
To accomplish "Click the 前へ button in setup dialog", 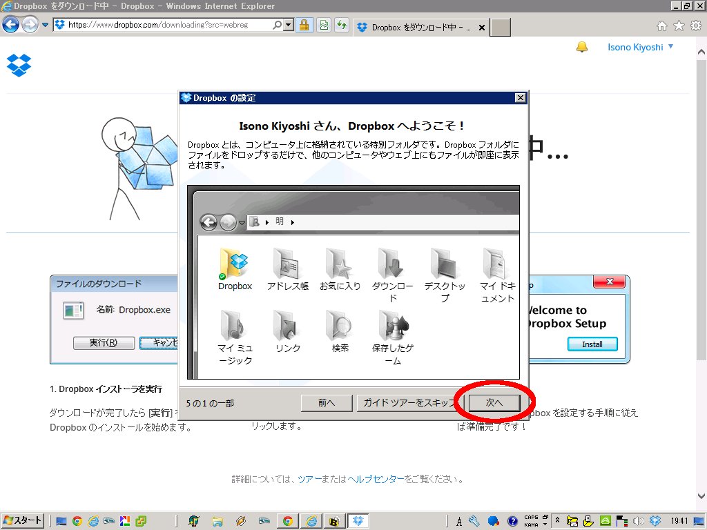I will (327, 403).
